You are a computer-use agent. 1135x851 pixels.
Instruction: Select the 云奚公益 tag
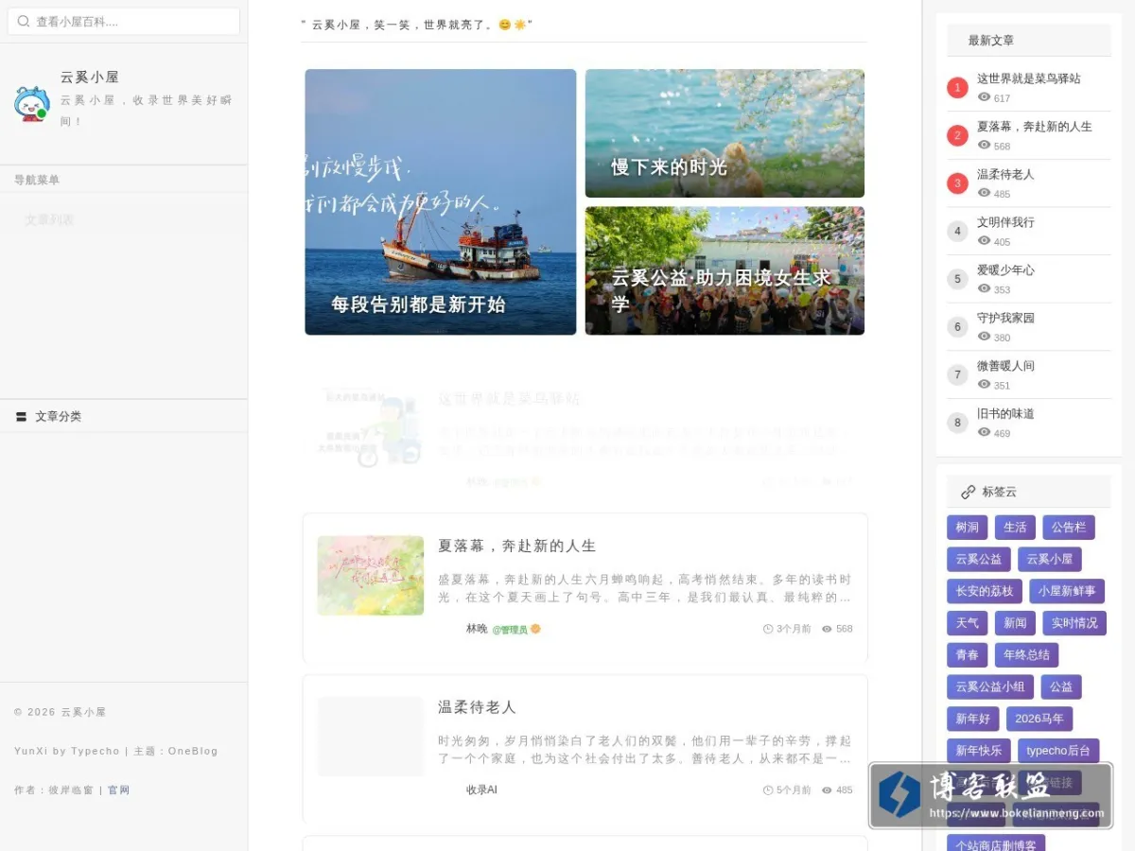pos(979,559)
